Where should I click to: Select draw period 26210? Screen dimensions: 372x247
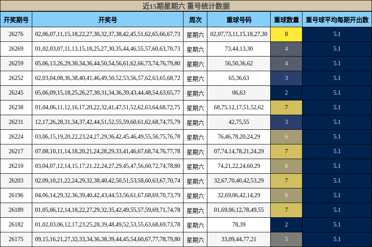(16, 166)
